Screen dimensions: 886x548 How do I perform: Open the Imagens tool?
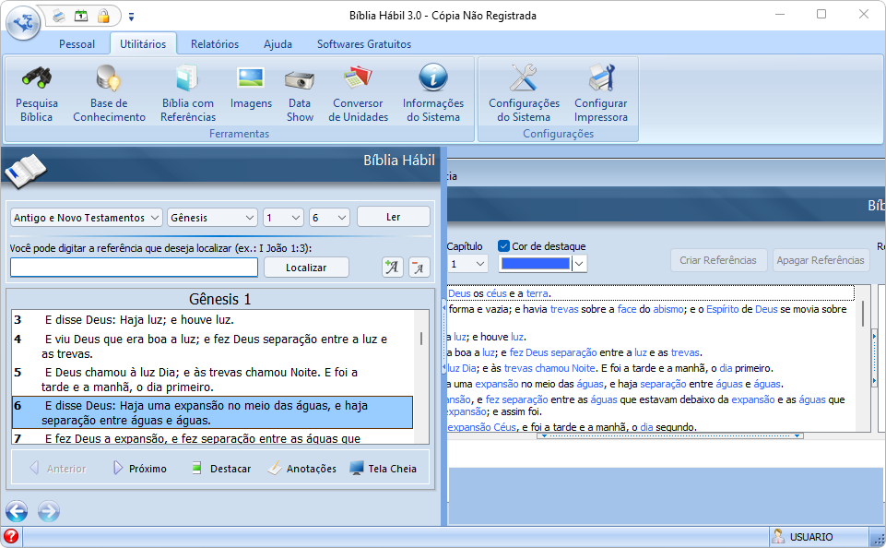251,87
